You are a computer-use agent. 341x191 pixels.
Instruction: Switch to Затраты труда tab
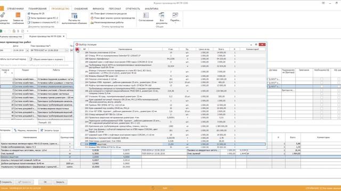click(x=50, y=131)
